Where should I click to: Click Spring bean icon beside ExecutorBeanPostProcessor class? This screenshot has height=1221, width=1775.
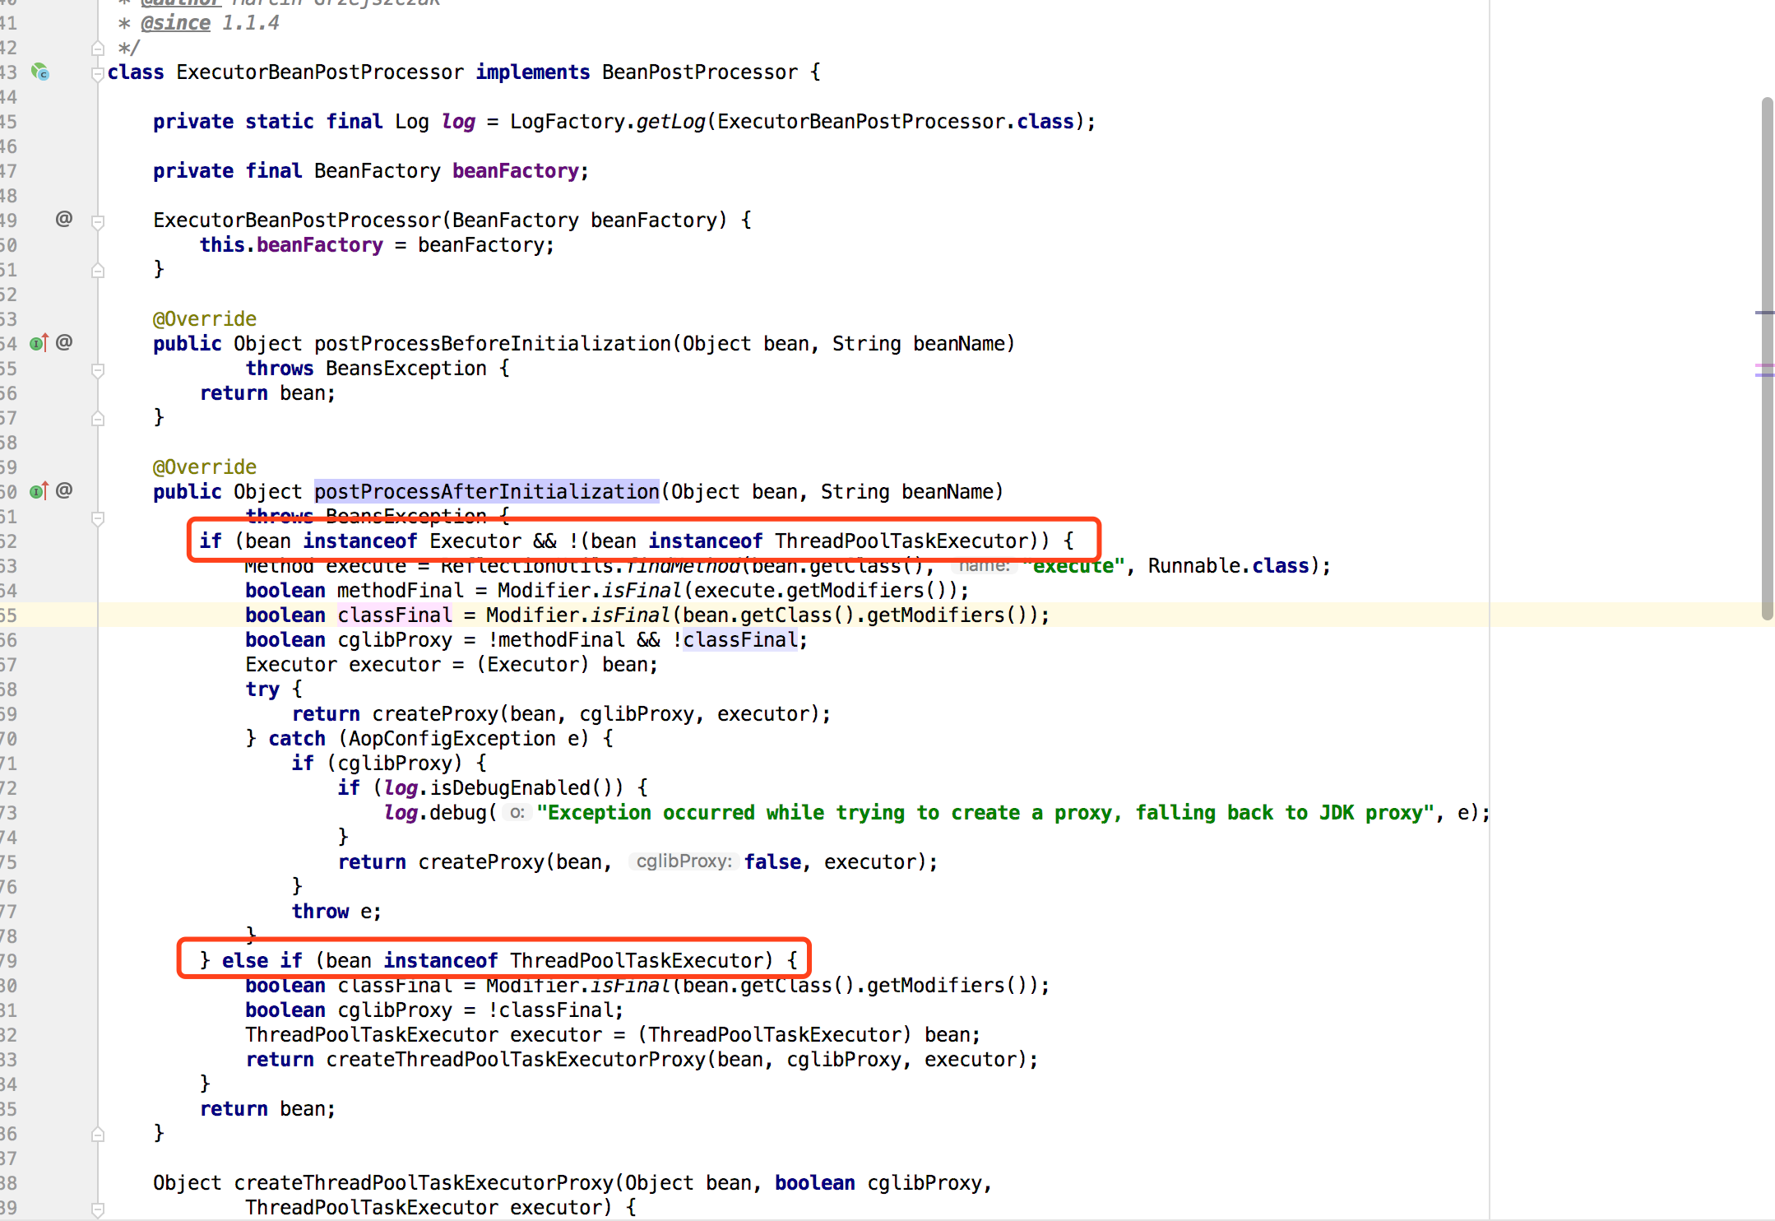(x=39, y=72)
